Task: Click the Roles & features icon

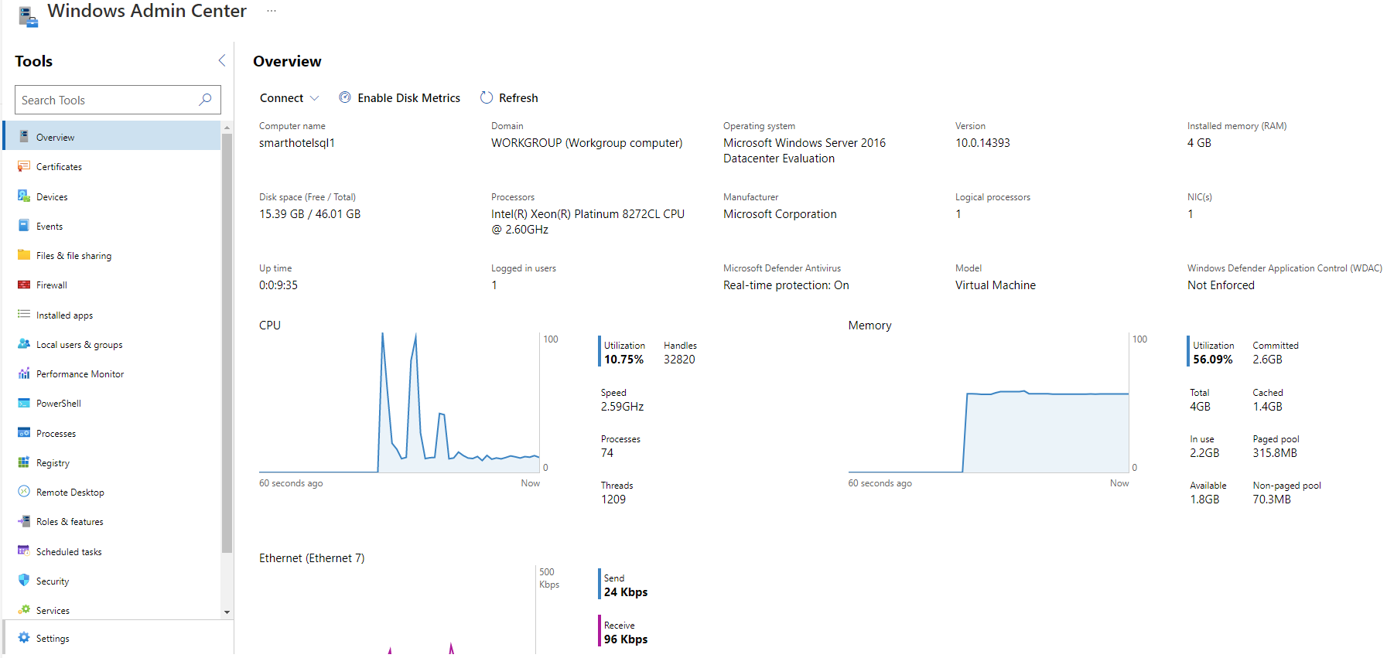Action: (24, 521)
